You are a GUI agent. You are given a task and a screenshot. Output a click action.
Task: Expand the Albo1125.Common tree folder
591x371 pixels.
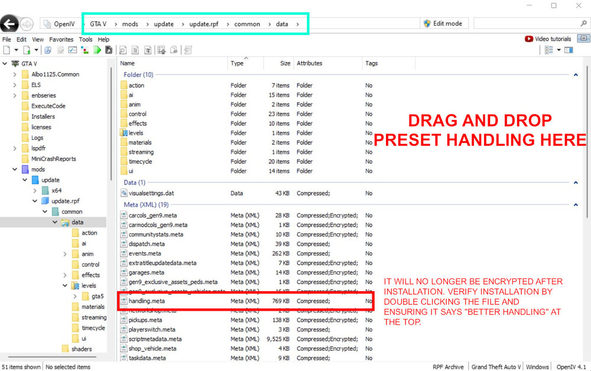[15, 74]
